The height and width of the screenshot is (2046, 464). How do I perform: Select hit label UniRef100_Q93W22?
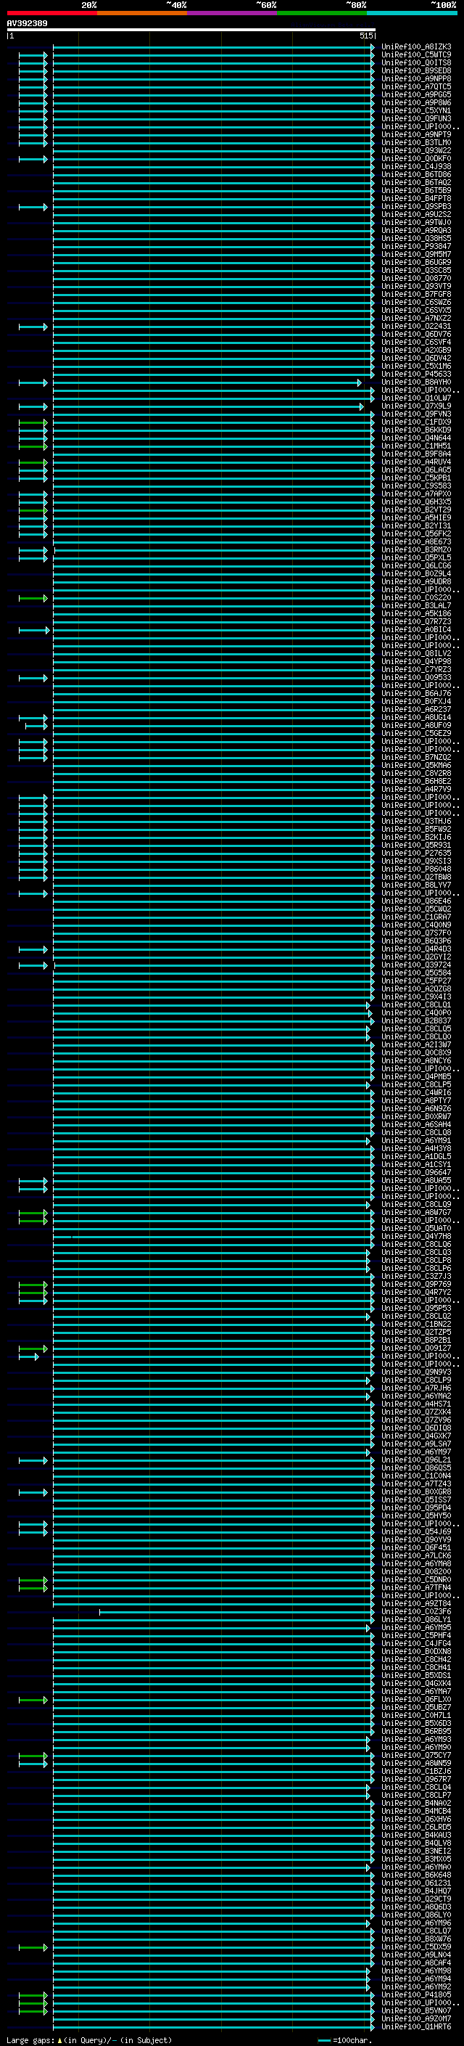416,150
